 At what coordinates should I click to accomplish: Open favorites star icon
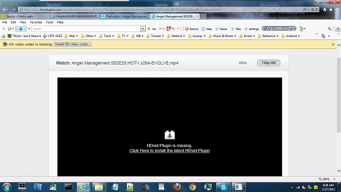click(x=331, y=9)
